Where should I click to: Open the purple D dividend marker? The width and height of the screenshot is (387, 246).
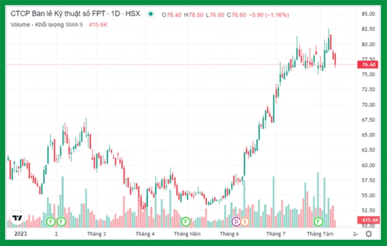[236, 221]
